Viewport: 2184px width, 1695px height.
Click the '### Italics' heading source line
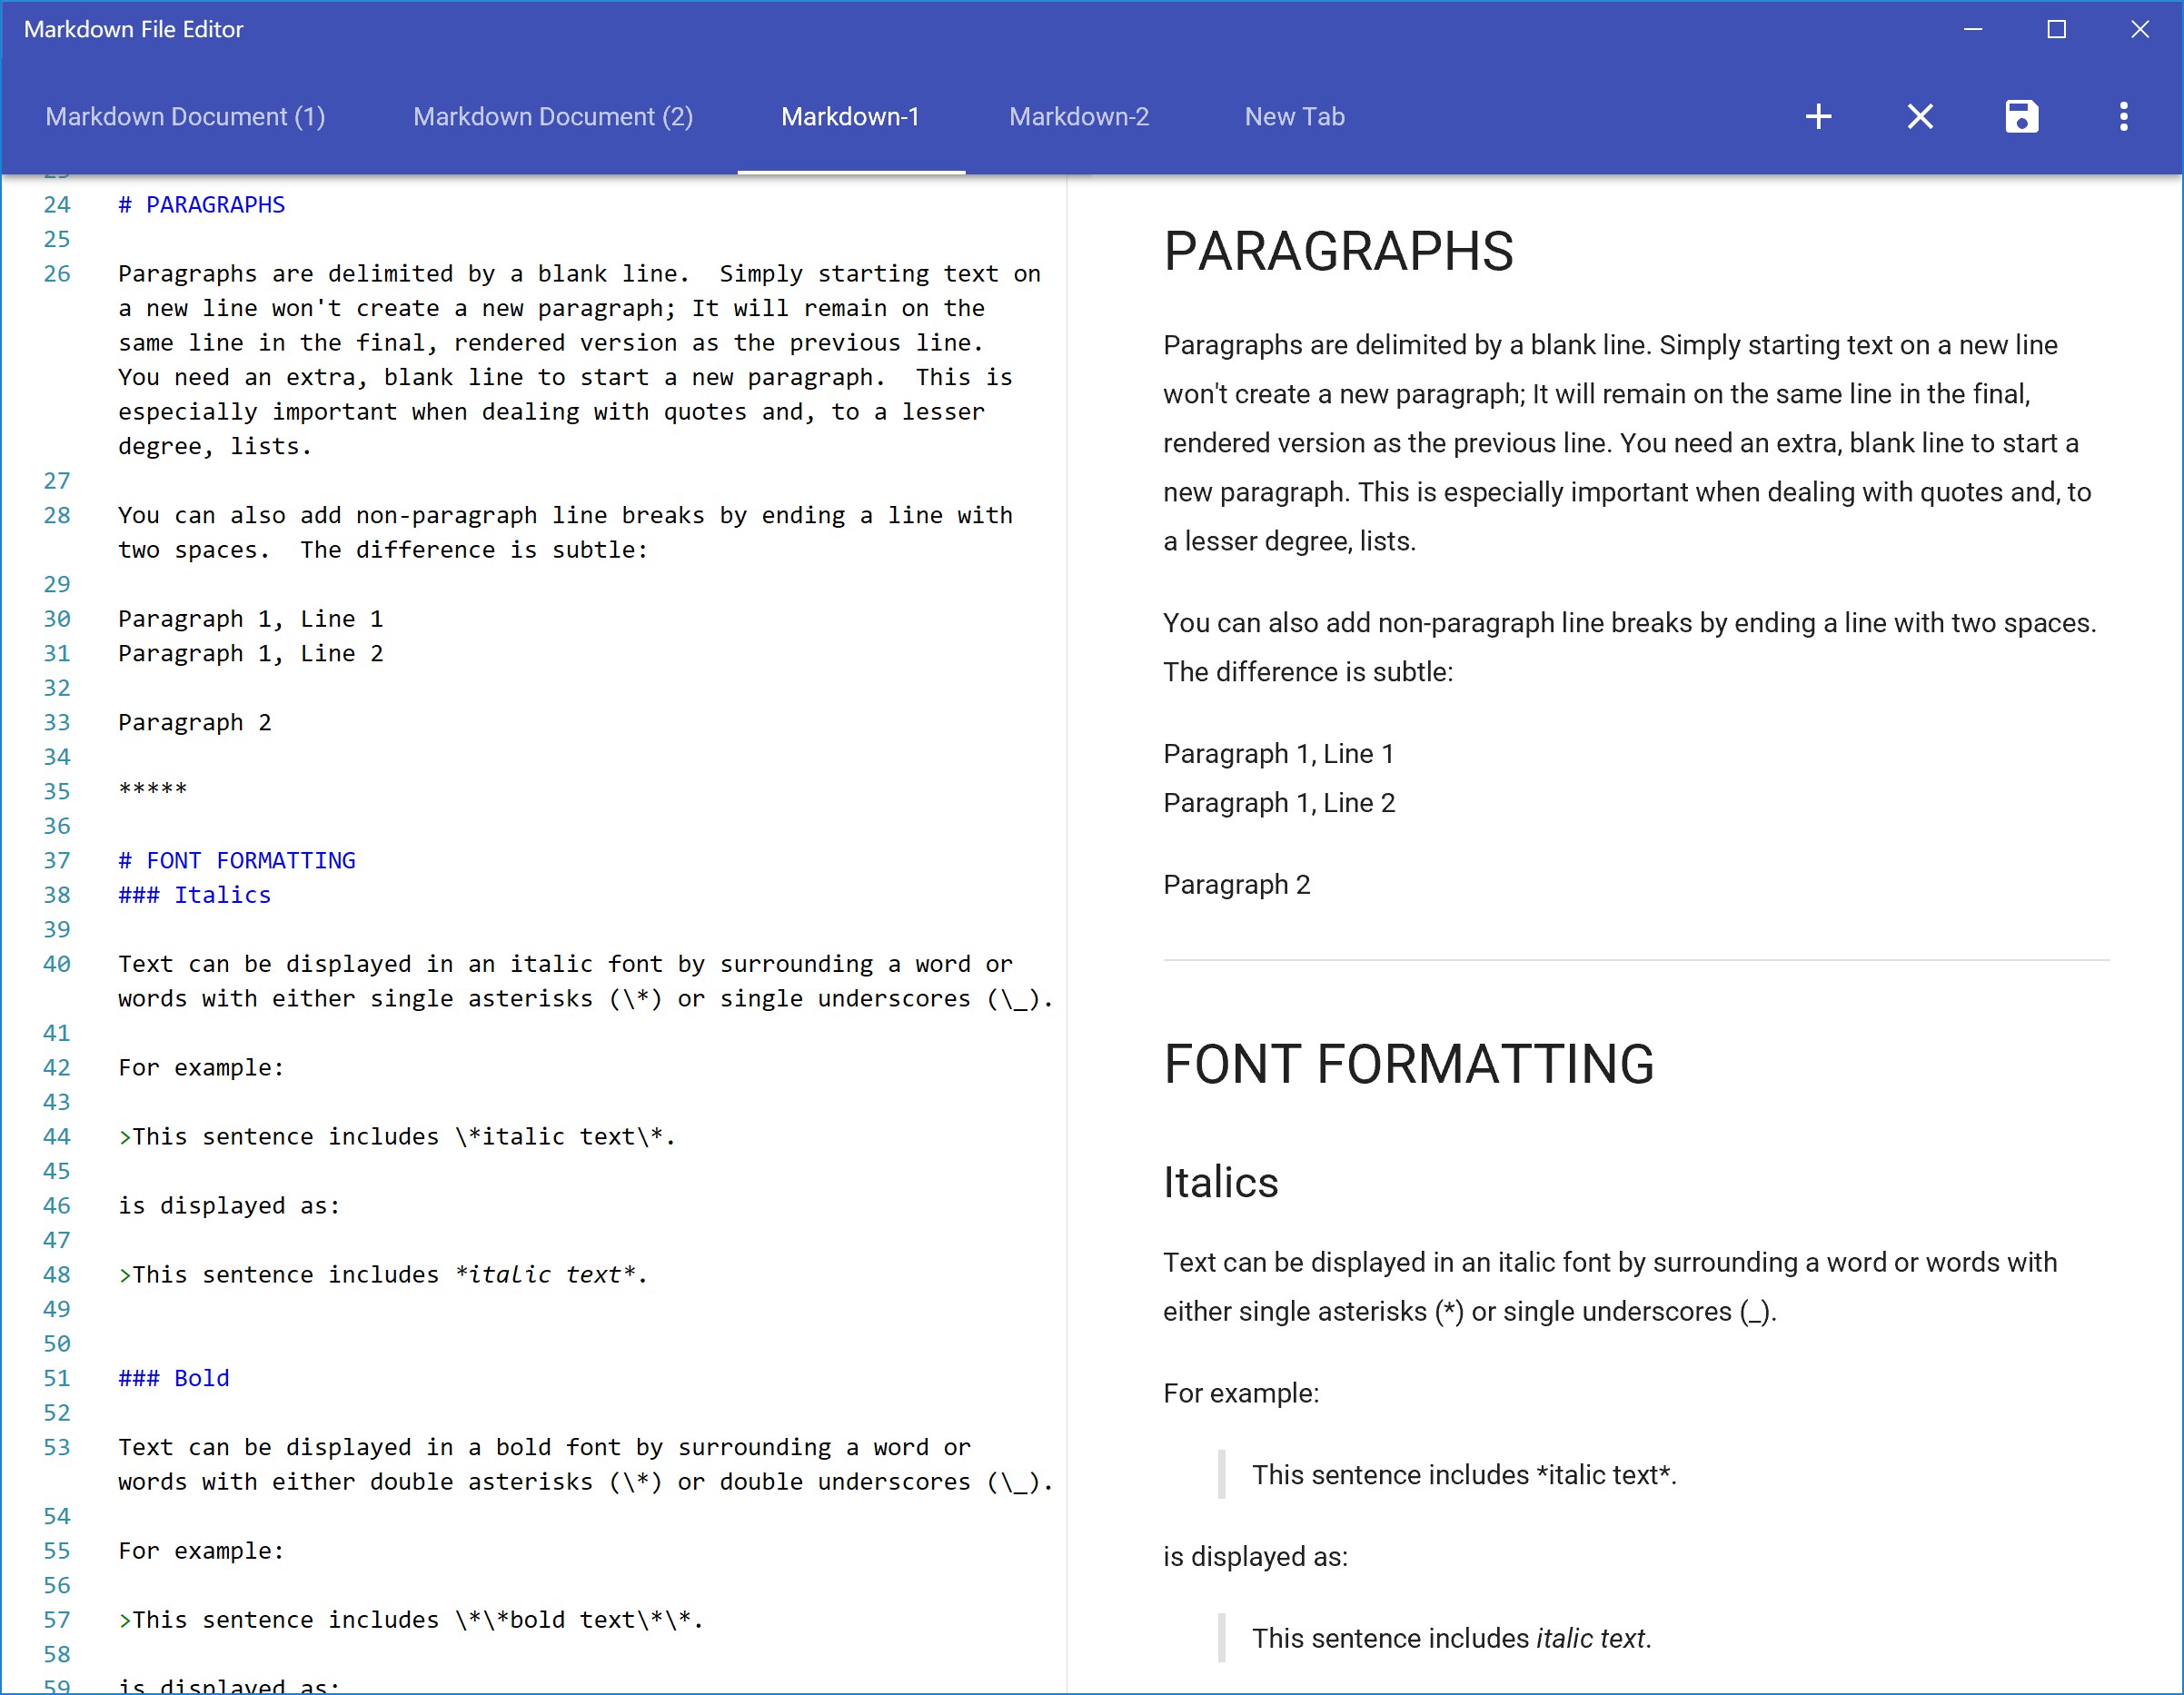(195, 895)
